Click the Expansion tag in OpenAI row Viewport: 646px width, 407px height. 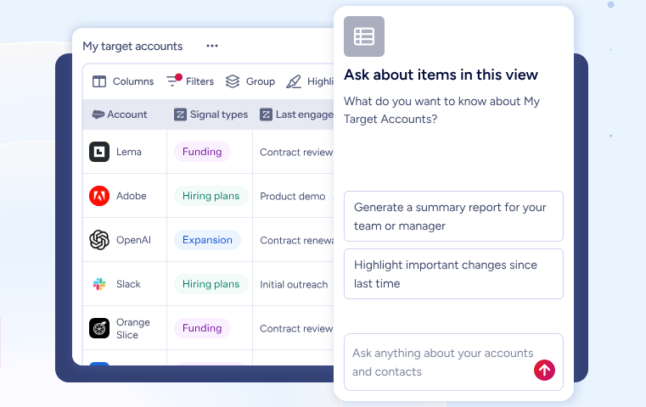pos(207,240)
